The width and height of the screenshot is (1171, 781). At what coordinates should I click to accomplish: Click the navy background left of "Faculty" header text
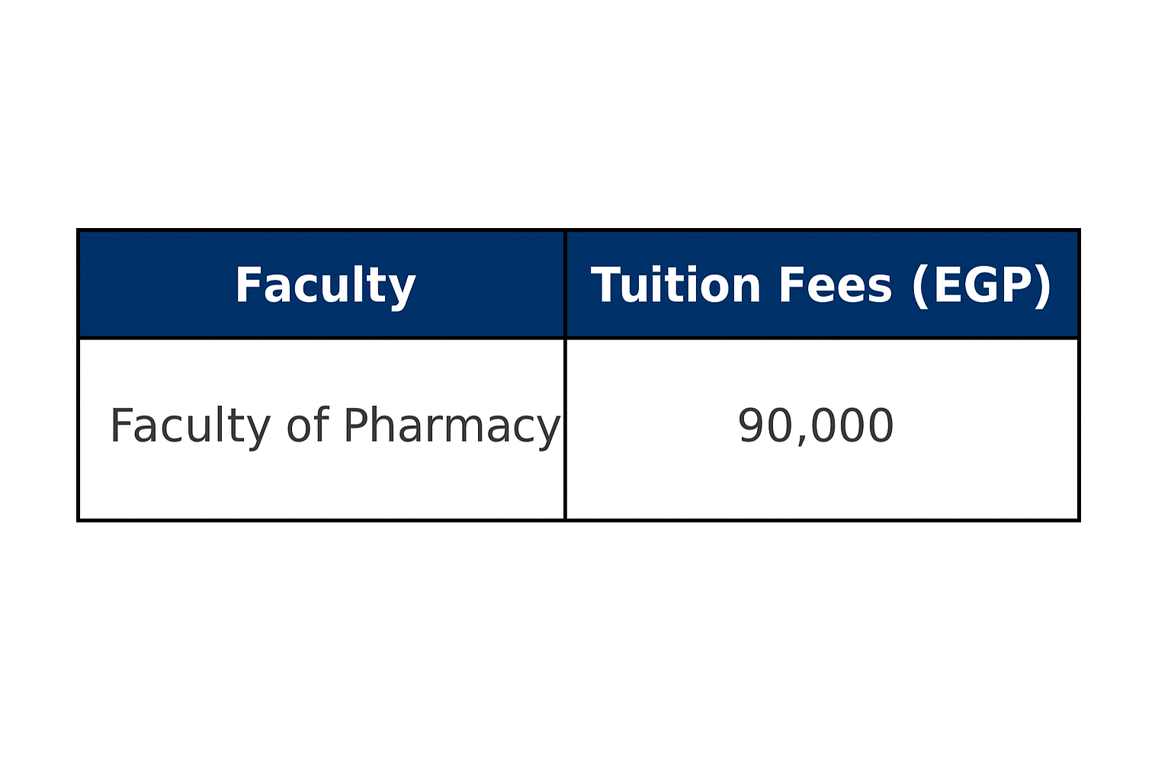(156, 284)
